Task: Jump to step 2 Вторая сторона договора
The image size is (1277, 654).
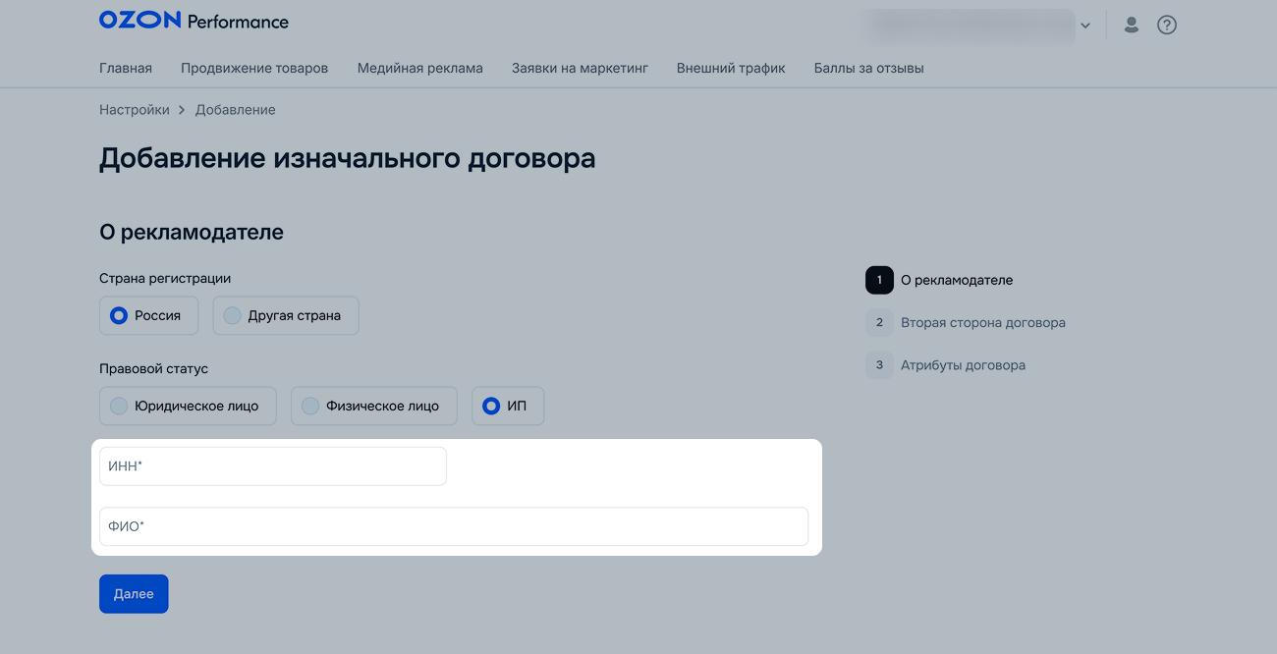Action: pyautogui.click(x=981, y=322)
